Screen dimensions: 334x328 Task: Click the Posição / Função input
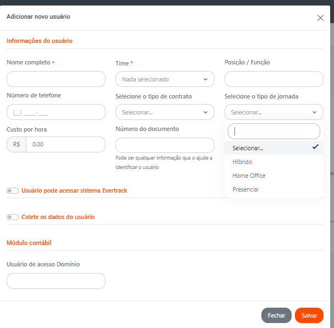pos(273,79)
